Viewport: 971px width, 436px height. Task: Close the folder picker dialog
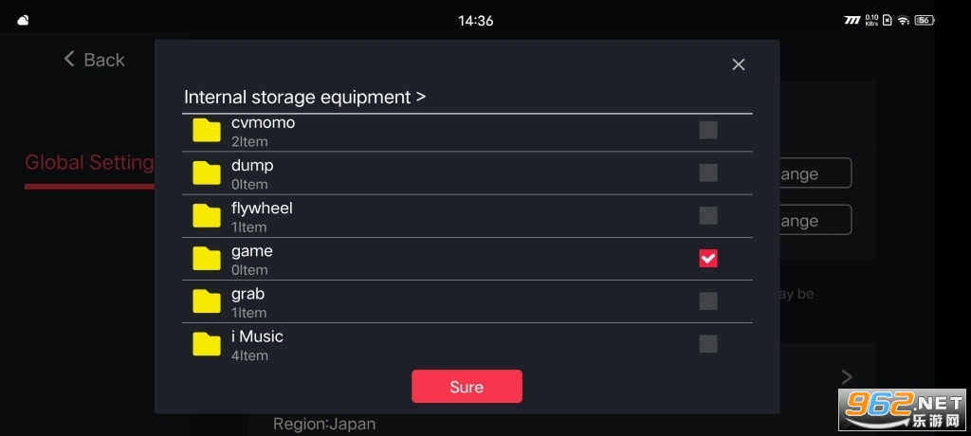[739, 64]
